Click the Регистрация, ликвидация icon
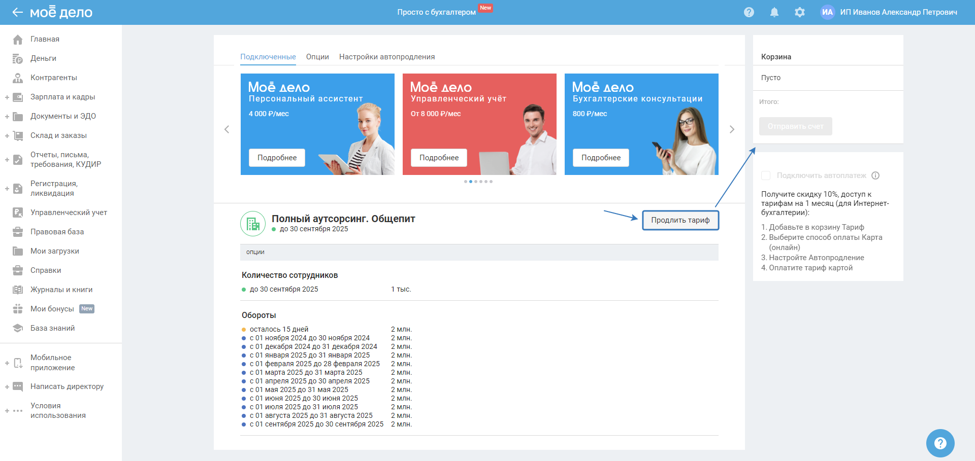 click(18, 189)
